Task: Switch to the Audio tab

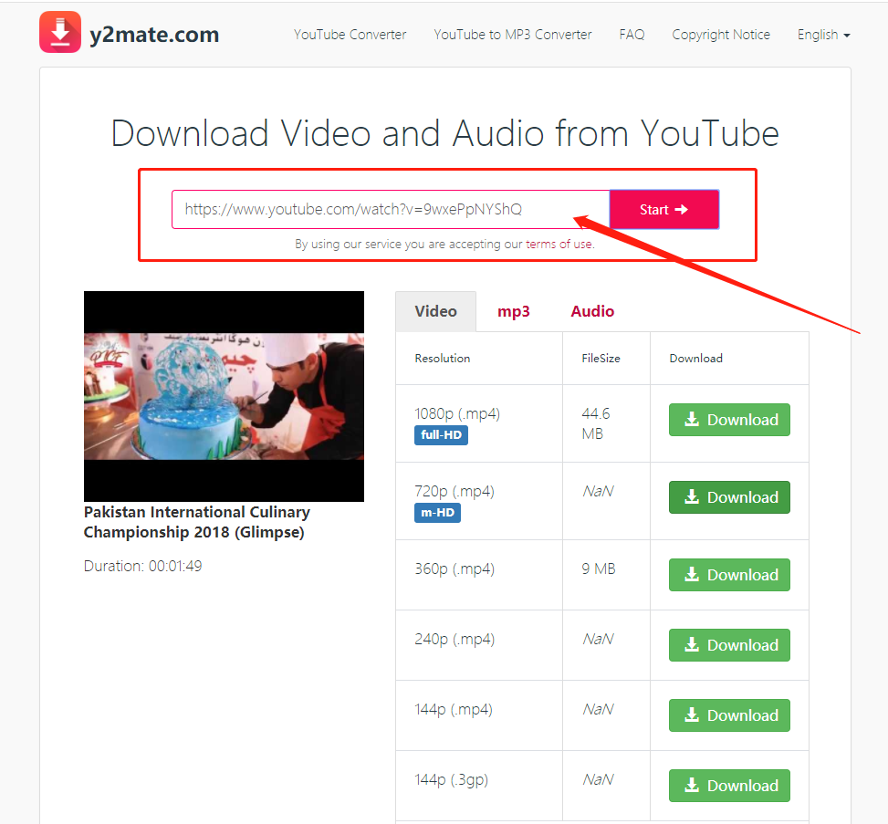Action: tap(592, 311)
